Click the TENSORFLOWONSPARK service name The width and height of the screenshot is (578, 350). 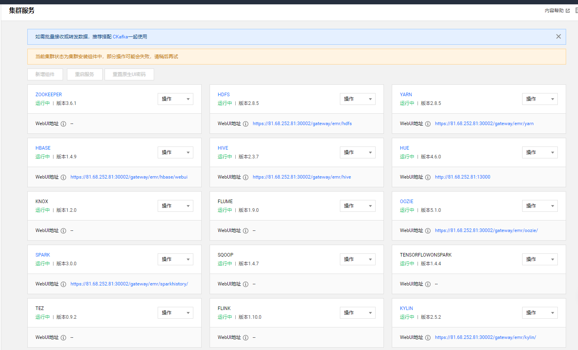(x=426, y=255)
